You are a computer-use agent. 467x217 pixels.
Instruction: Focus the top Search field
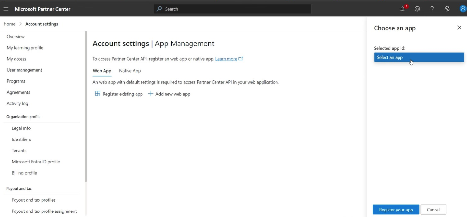point(233,9)
